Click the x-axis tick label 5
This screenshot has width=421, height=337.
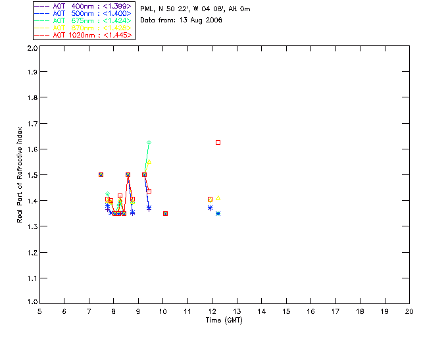pos(39,312)
